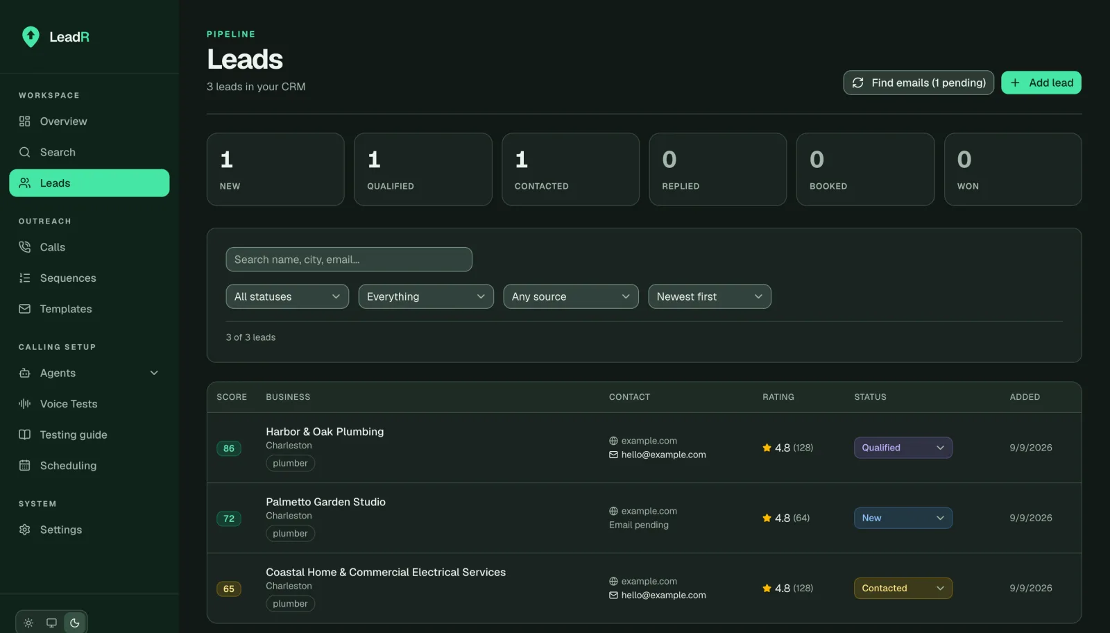1110x633 pixels.
Task: Open Coastal Home Contacted status dropdown
Action: coord(903,588)
